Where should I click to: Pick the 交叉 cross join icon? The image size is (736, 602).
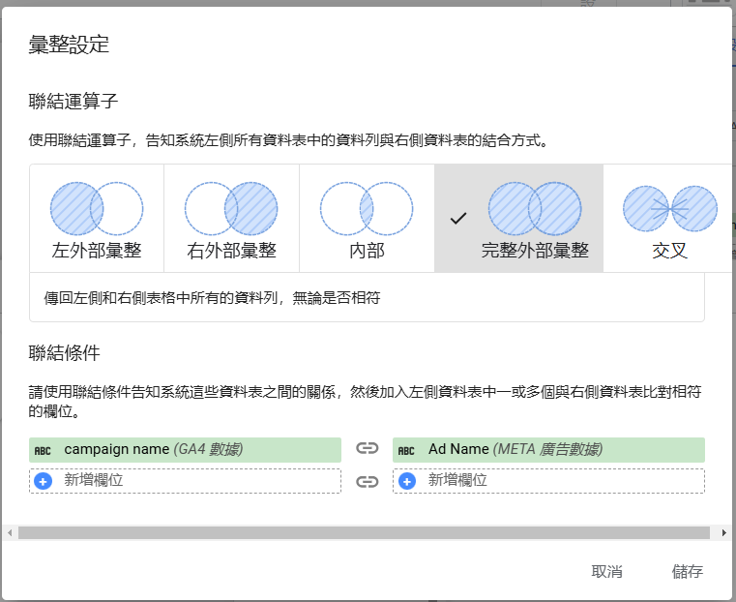pos(669,208)
